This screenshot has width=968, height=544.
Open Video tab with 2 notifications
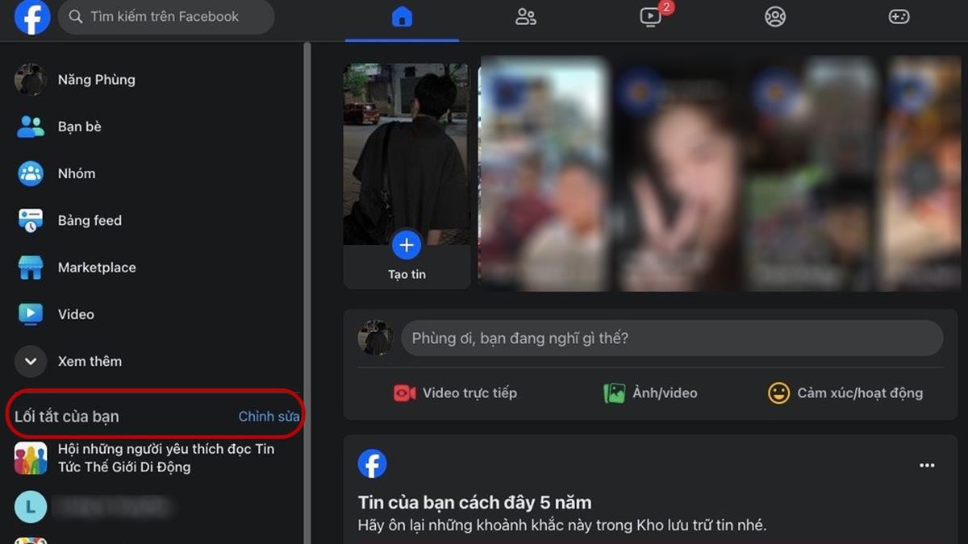pos(651,17)
